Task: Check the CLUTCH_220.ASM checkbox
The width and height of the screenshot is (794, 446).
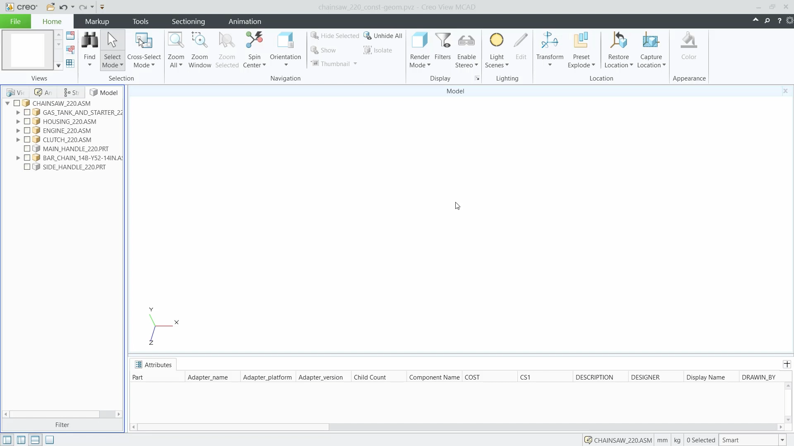Action: [x=27, y=140]
